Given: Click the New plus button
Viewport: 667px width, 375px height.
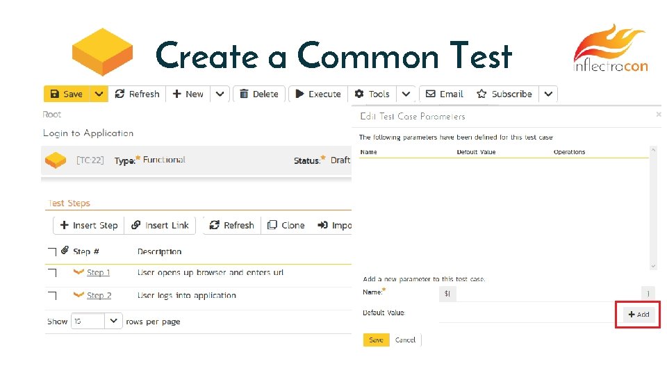Looking at the screenshot, I should tap(188, 94).
